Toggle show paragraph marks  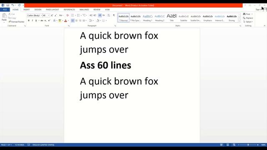point(114,15)
